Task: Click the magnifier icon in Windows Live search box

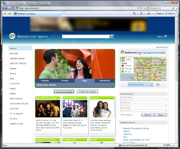Action: pyautogui.click(x=173, y=8)
